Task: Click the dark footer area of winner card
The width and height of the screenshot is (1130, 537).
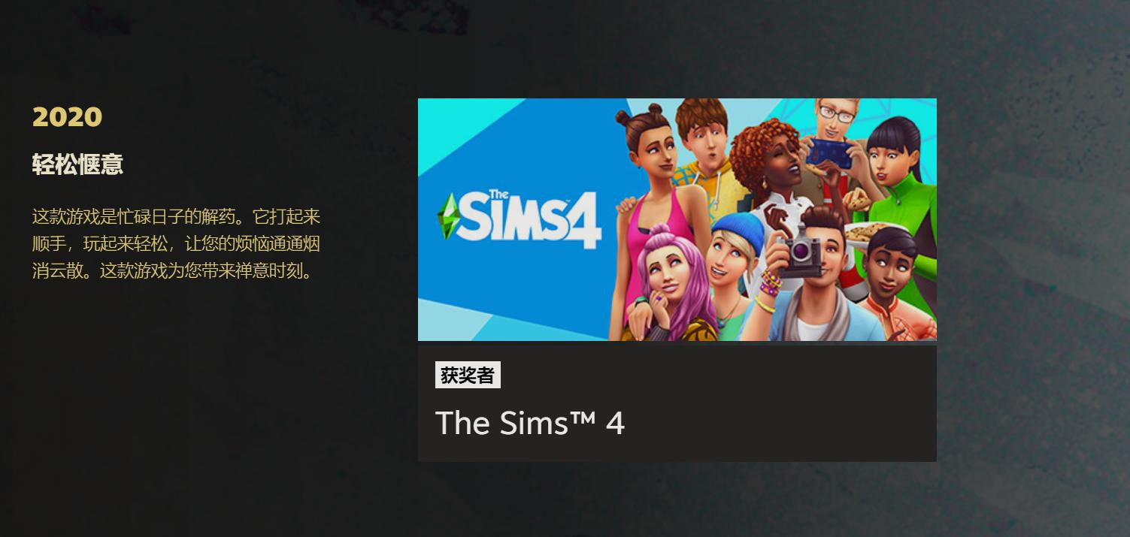Action: [x=677, y=403]
